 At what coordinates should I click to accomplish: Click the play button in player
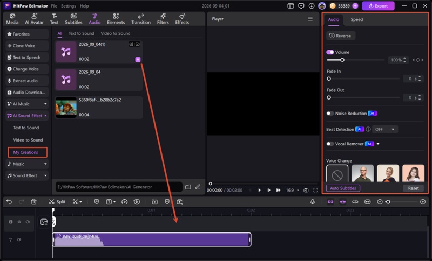[x=259, y=190]
